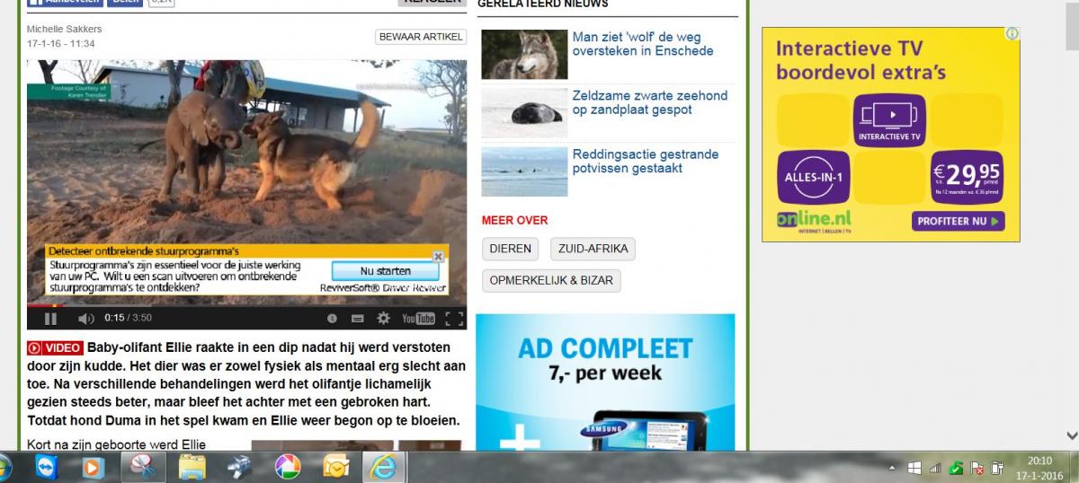Click PROFITEER NU in the online.nl ad

(x=959, y=221)
